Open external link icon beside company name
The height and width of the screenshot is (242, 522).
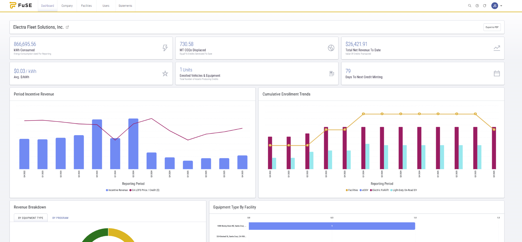pyautogui.click(x=67, y=27)
